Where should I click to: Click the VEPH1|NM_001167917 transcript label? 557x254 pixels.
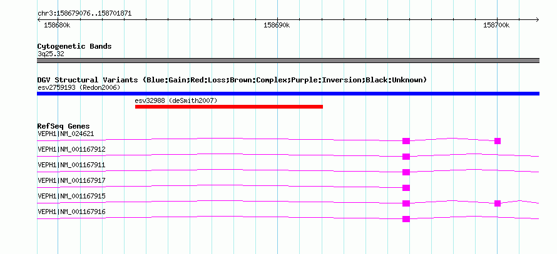pyautogui.click(x=71, y=180)
